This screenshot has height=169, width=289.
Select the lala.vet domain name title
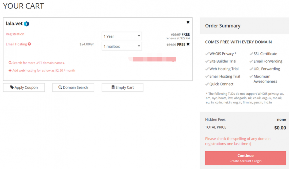tap(14, 24)
